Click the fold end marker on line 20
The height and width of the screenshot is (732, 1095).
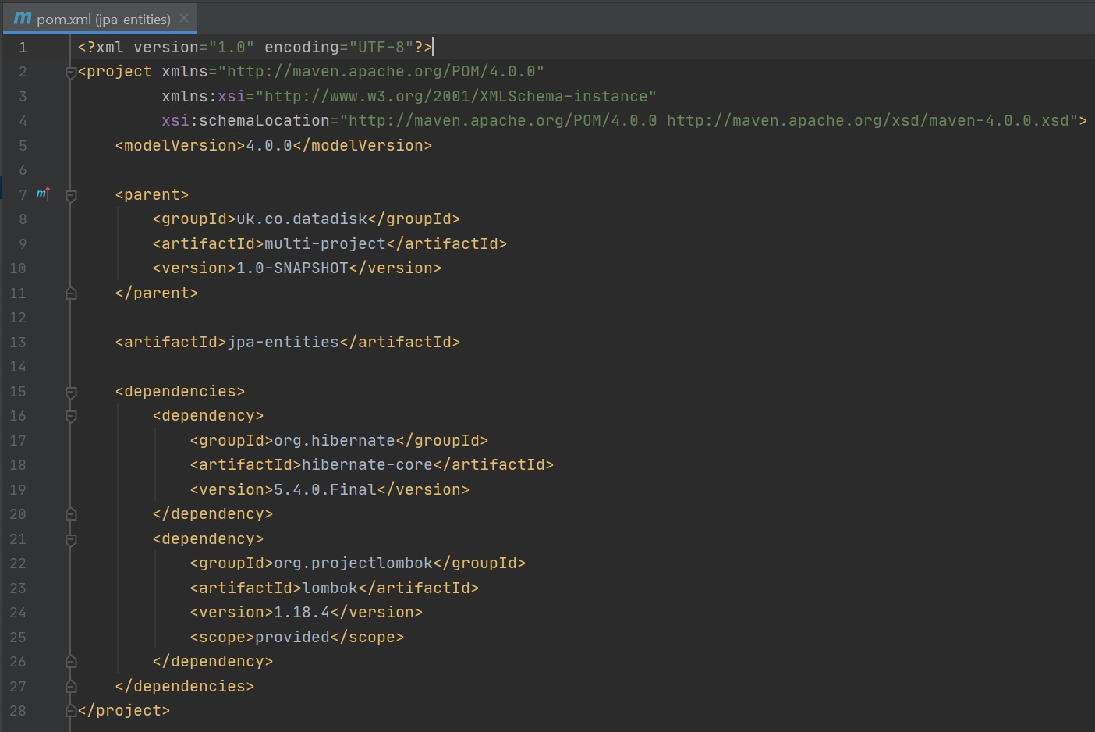tap(71, 514)
